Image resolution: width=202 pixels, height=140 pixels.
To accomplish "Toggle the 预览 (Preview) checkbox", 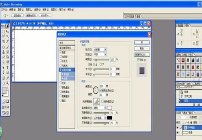I will 138,60.
